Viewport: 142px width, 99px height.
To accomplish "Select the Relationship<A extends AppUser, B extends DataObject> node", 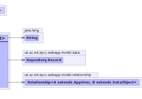I will tap(82, 82).
